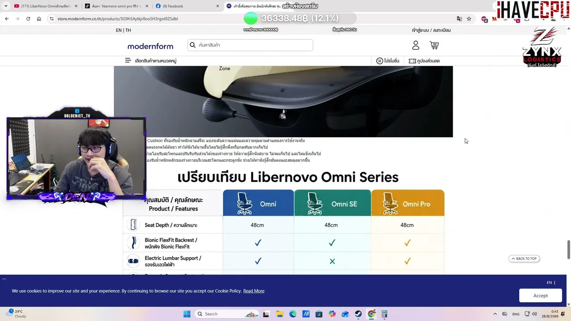Click the page vertical scrollbar thumb
The width and height of the screenshot is (571, 321).
point(568,249)
